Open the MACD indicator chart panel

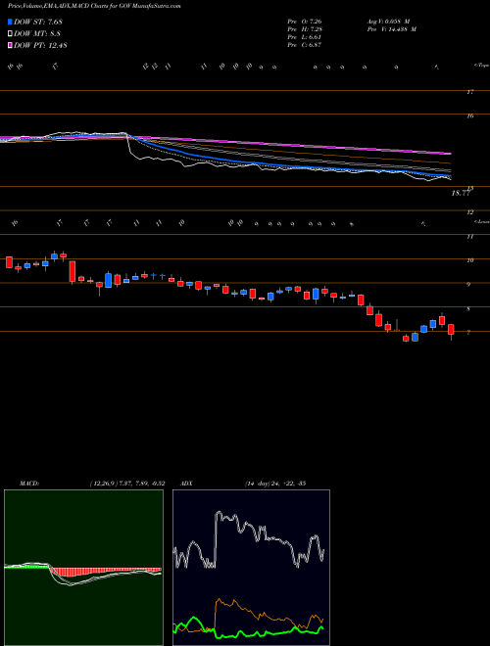pyautogui.click(x=83, y=568)
